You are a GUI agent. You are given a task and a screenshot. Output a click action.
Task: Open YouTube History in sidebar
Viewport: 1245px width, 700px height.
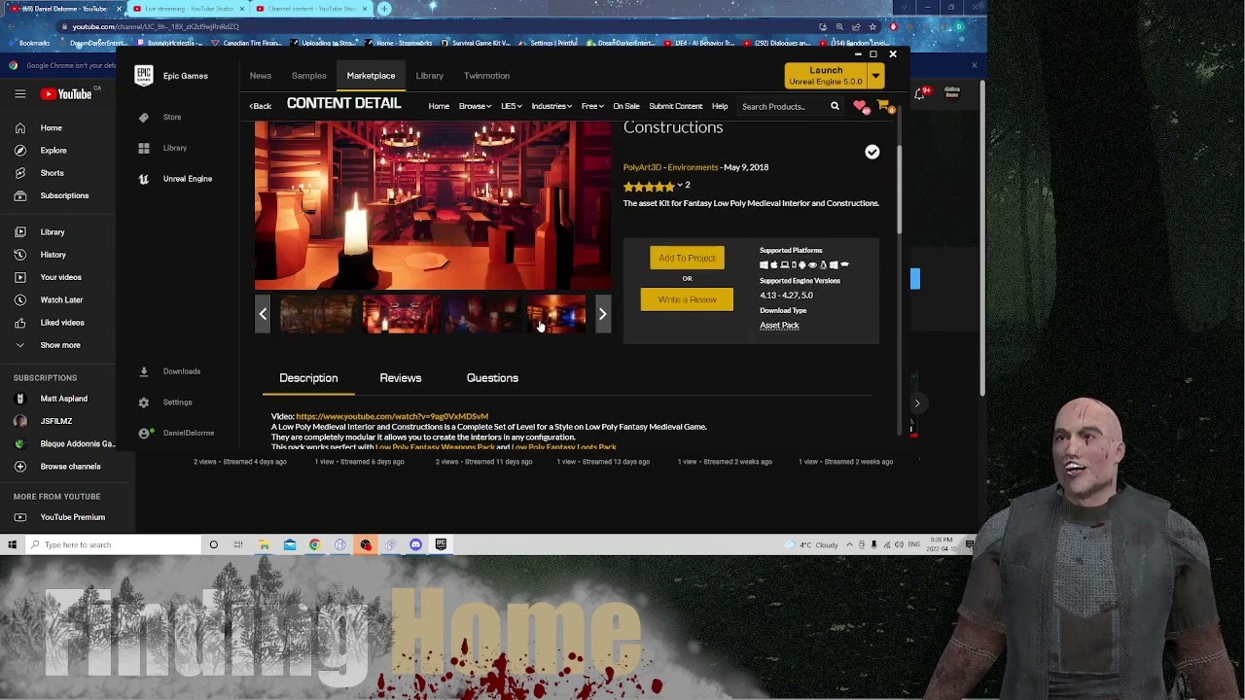53,255
